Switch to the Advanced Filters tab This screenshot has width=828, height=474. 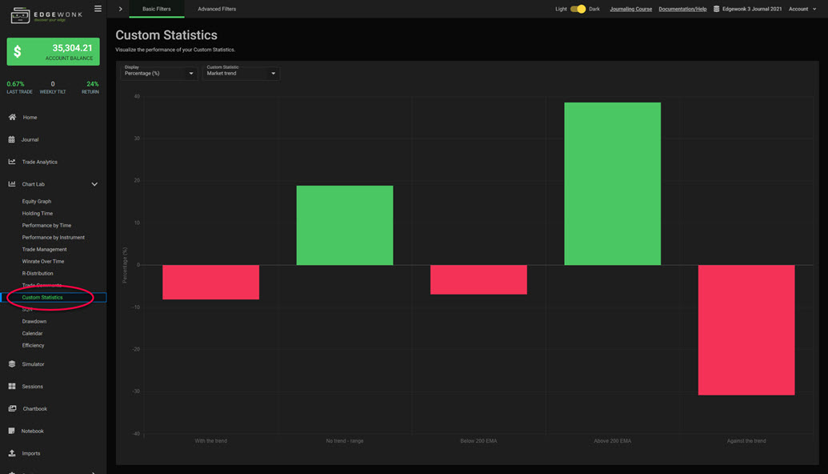point(217,9)
